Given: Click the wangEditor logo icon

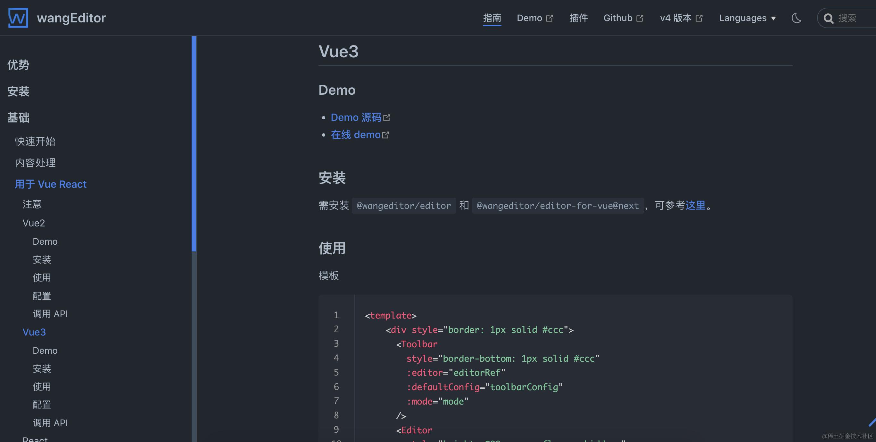Looking at the screenshot, I should [18, 18].
